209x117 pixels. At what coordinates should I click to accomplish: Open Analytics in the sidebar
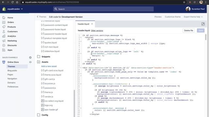pos(12,36)
